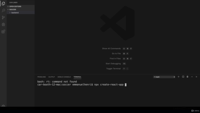Switch to the DEBUG CONSOLE tab

(64, 77)
